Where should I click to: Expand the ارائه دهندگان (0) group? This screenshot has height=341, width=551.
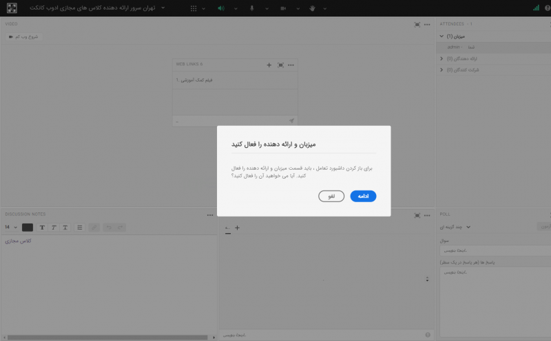coord(441,58)
